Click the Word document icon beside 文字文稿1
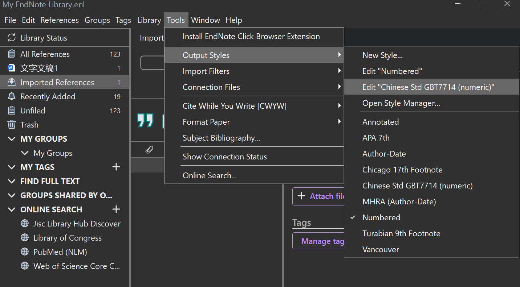Viewport: 520px width, 287px height. pyautogui.click(x=12, y=68)
